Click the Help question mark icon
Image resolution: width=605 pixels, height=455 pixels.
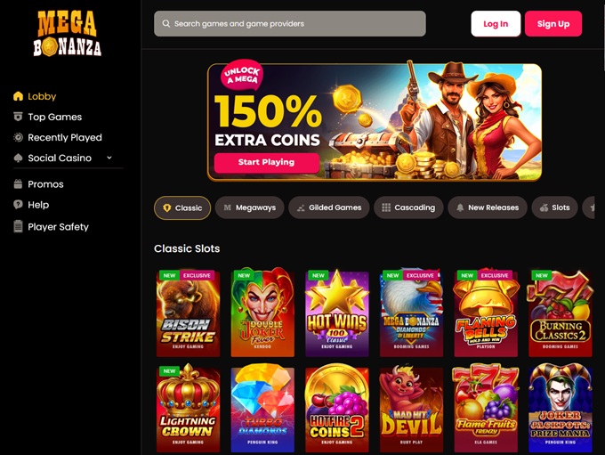[18, 205]
